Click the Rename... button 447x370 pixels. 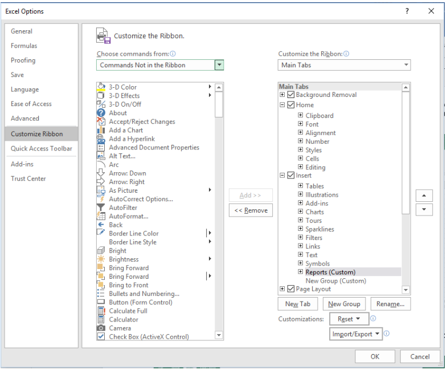click(x=390, y=304)
